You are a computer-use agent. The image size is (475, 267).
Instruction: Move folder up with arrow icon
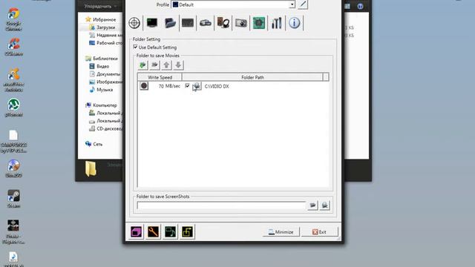click(x=166, y=65)
